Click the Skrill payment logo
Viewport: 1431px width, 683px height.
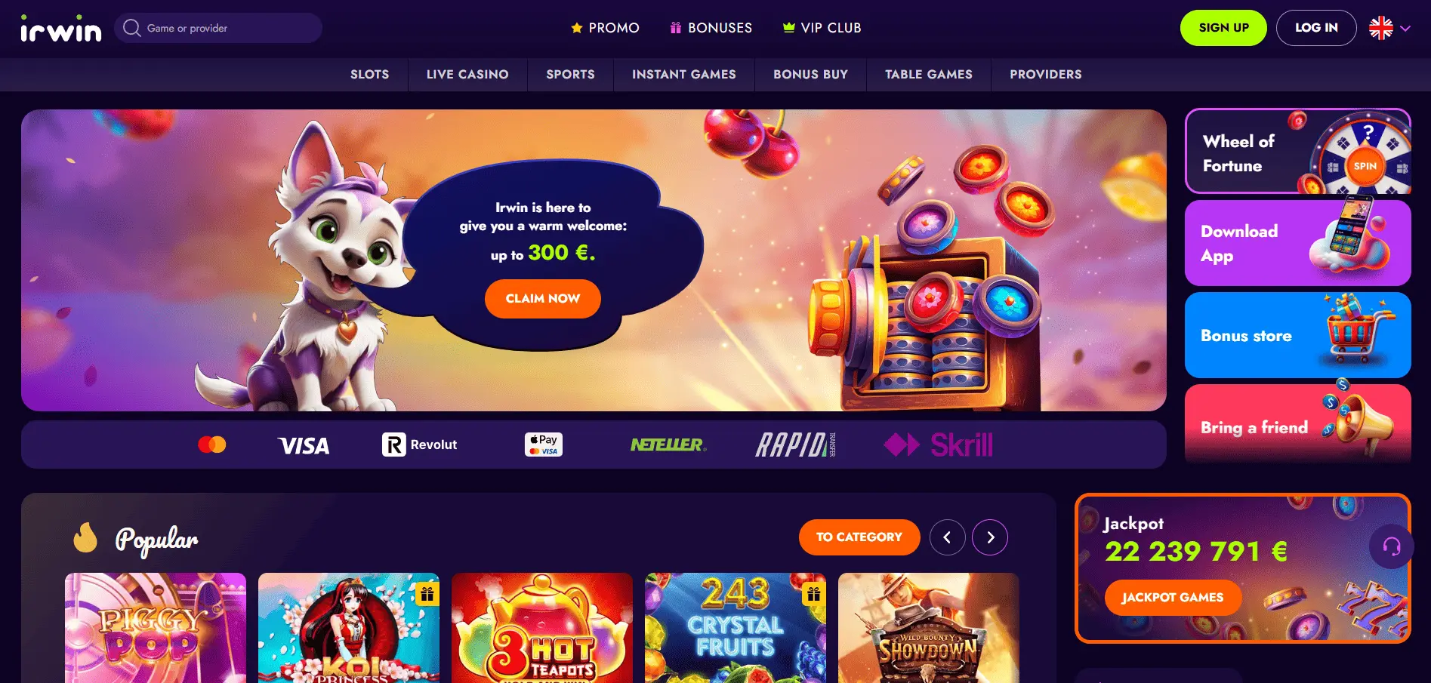click(939, 445)
